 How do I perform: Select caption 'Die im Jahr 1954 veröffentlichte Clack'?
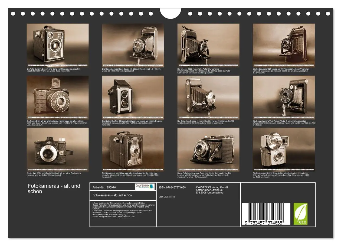pos(54,174)
